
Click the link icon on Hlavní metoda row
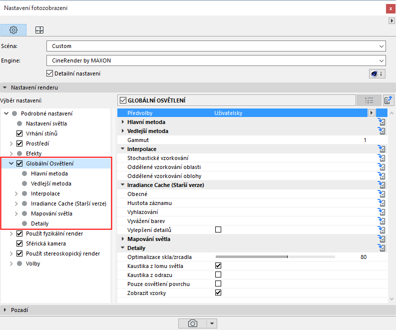pyautogui.click(x=382, y=122)
